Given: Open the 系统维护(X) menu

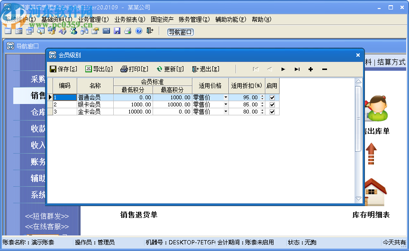Looking at the screenshot, I should point(20,19).
